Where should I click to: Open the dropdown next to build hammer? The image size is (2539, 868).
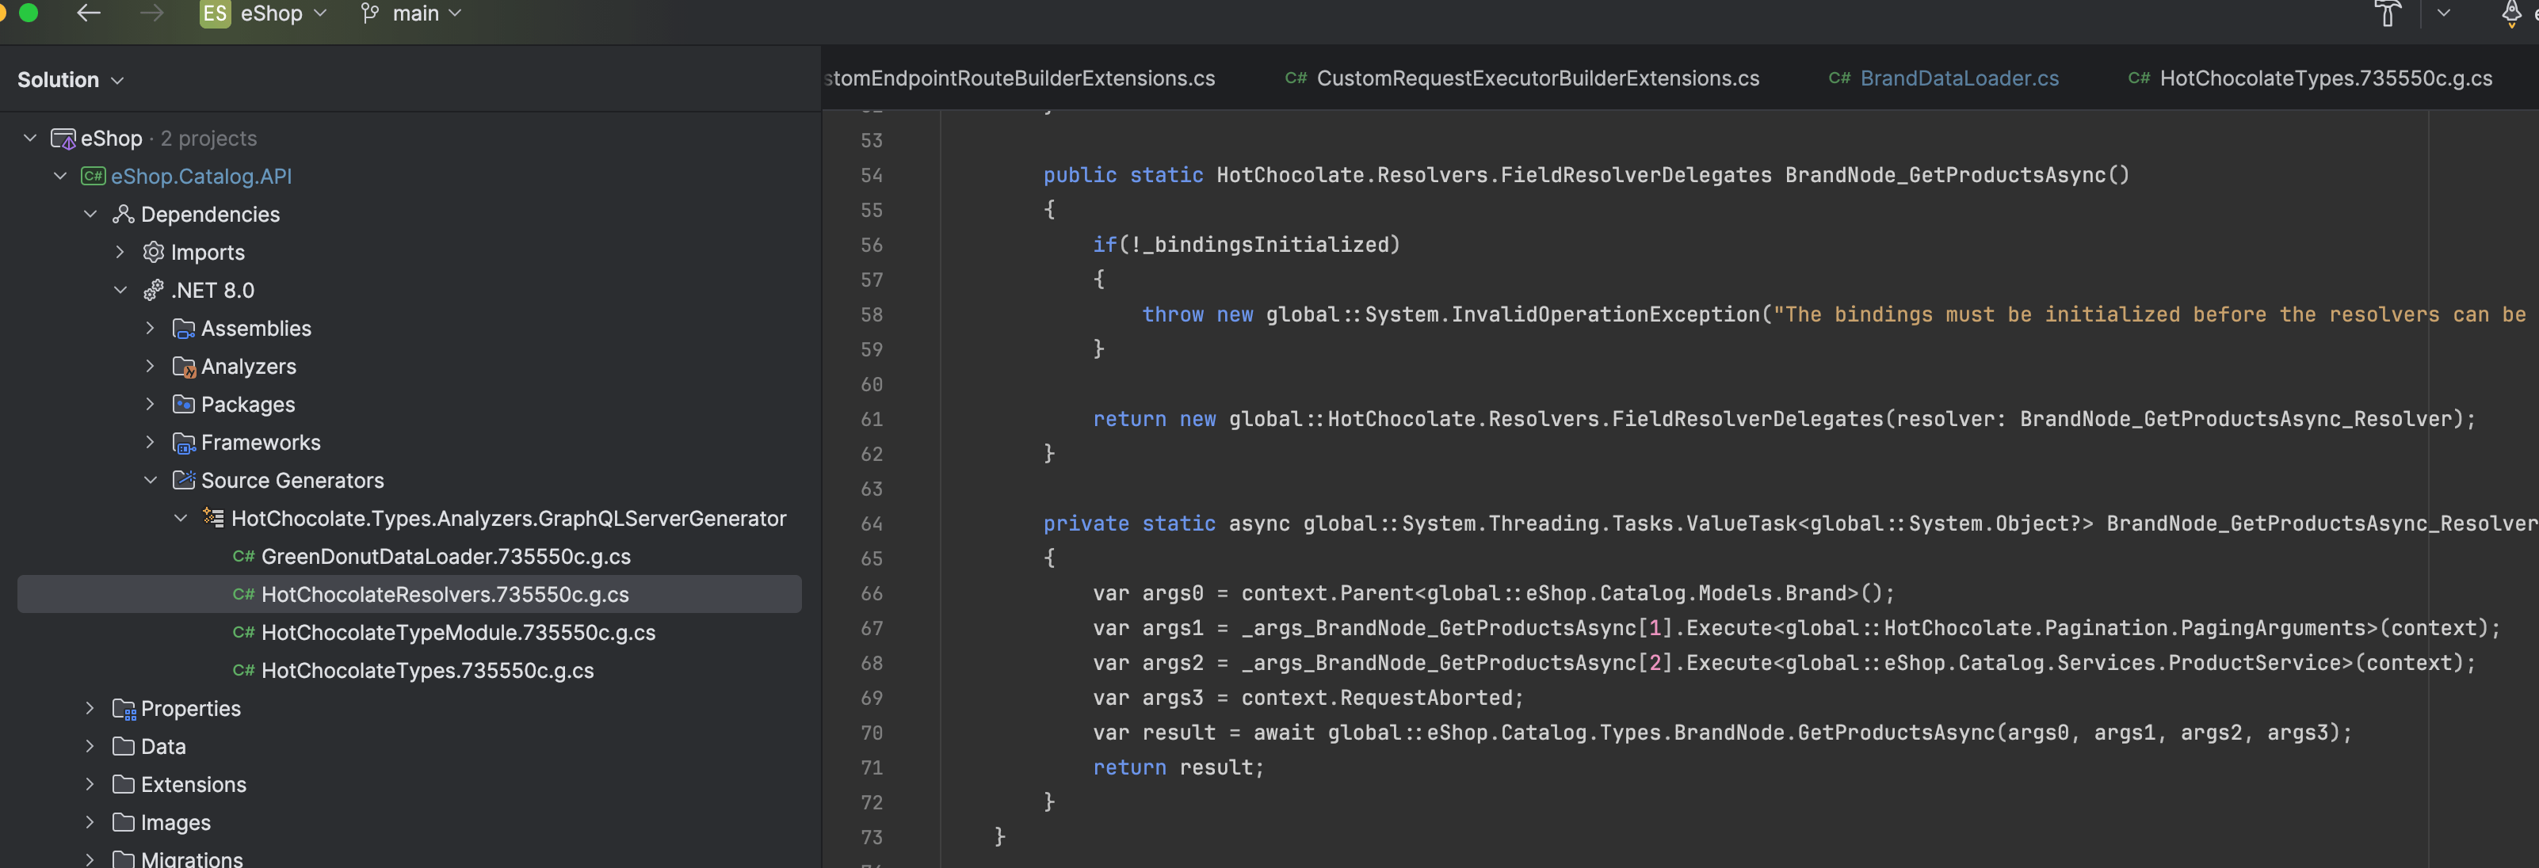pos(2443,13)
